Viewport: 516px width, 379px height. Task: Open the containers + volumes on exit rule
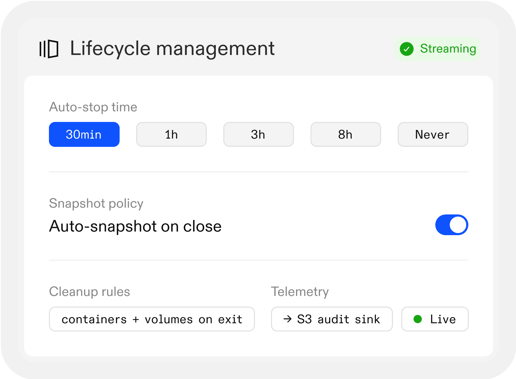coord(152,319)
